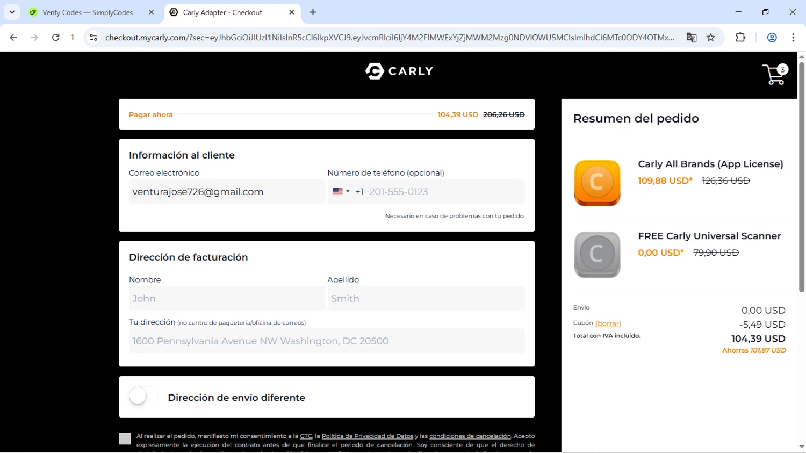Viewport: 806px width, 453px height.
Task: Click the Carly All Brands (App License) title
Action: coord(710,164)
